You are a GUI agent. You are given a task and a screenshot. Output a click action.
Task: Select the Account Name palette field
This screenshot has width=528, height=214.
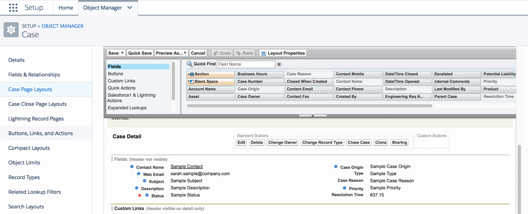point(211,89)
